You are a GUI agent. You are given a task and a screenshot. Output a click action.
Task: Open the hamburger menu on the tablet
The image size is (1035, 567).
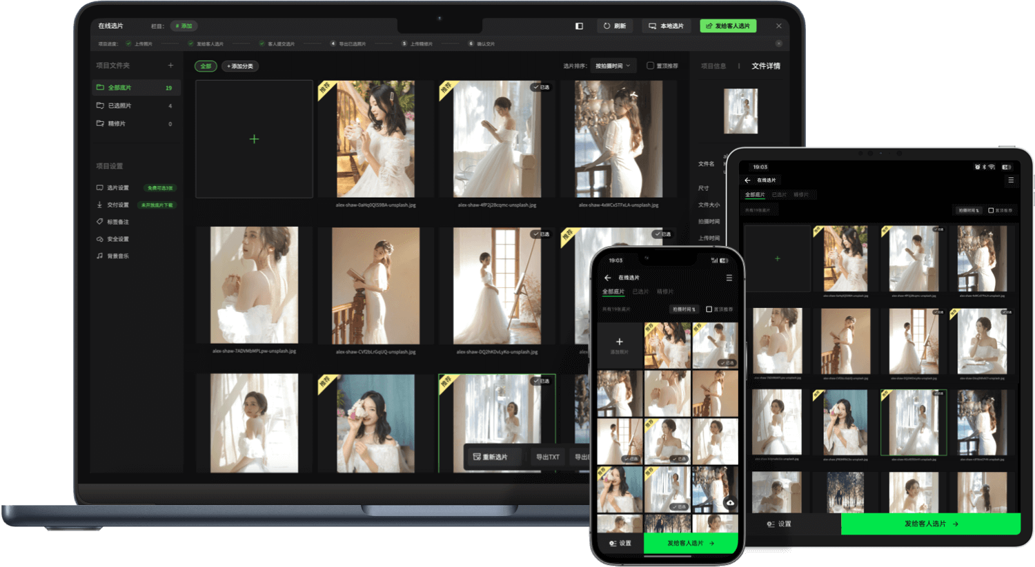(1011, 180)
